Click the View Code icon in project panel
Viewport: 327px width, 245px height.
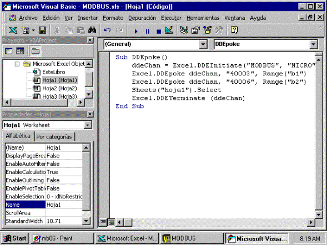coord(8,51)
